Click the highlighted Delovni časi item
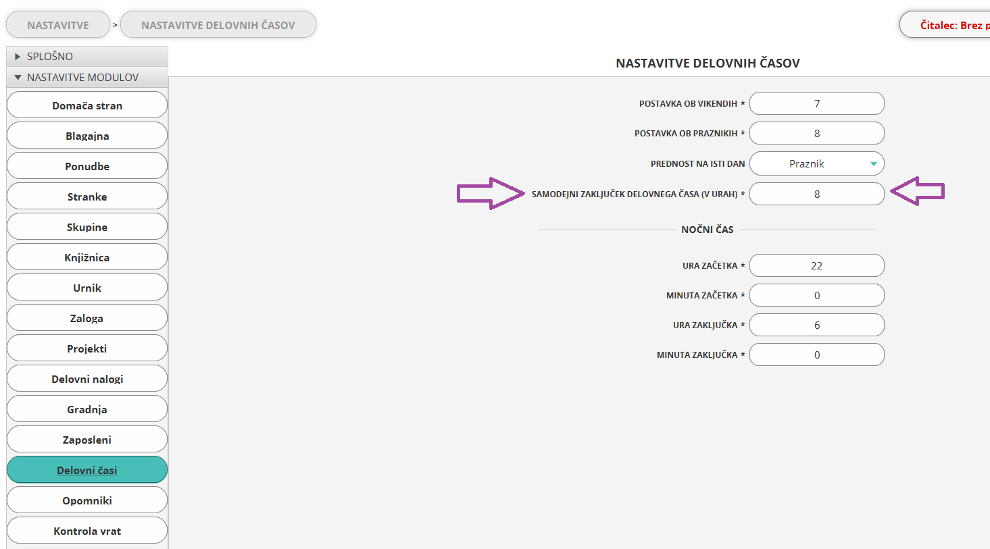The height and width of the screenshot is (549, 990). coord(87,470)
